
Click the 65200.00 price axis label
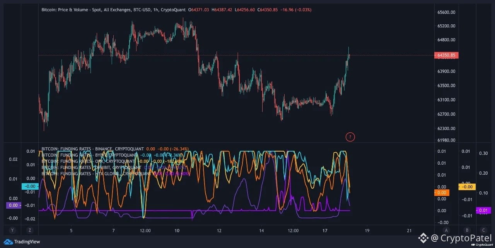coord(446,26)
